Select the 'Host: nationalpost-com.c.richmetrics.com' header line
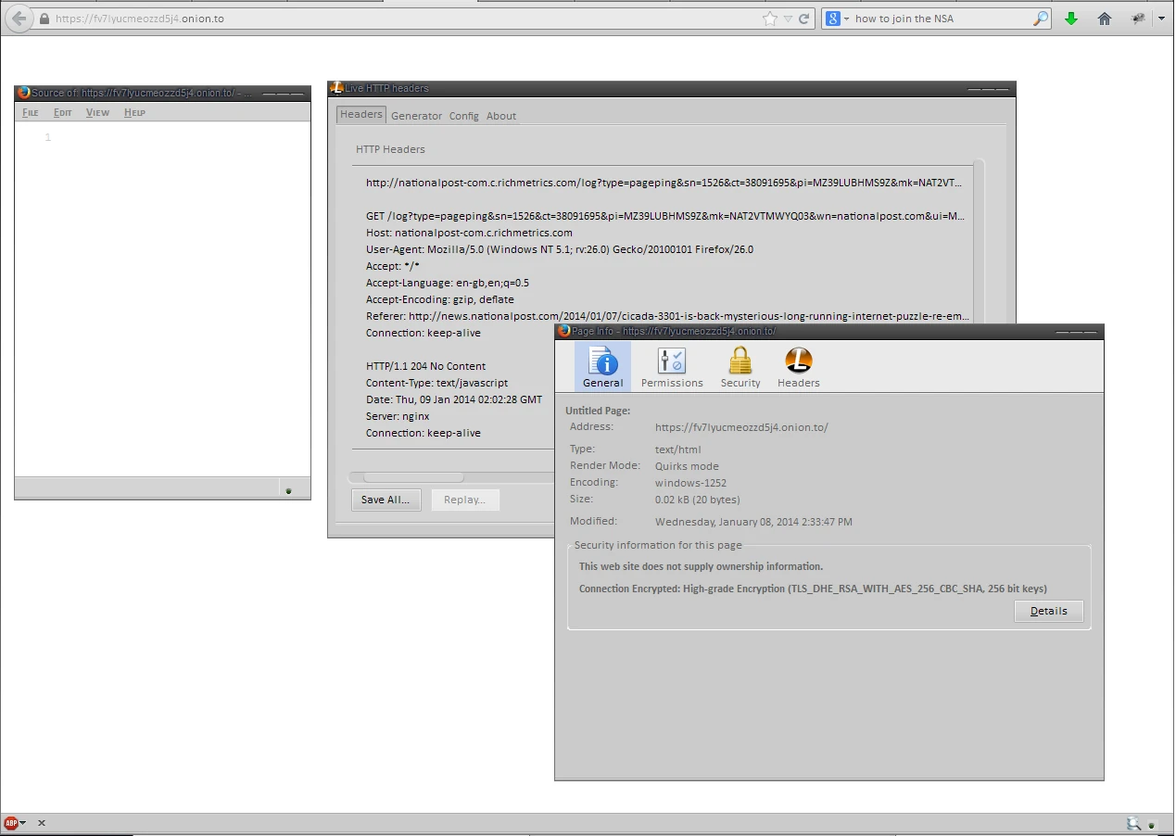 [469, 233]
